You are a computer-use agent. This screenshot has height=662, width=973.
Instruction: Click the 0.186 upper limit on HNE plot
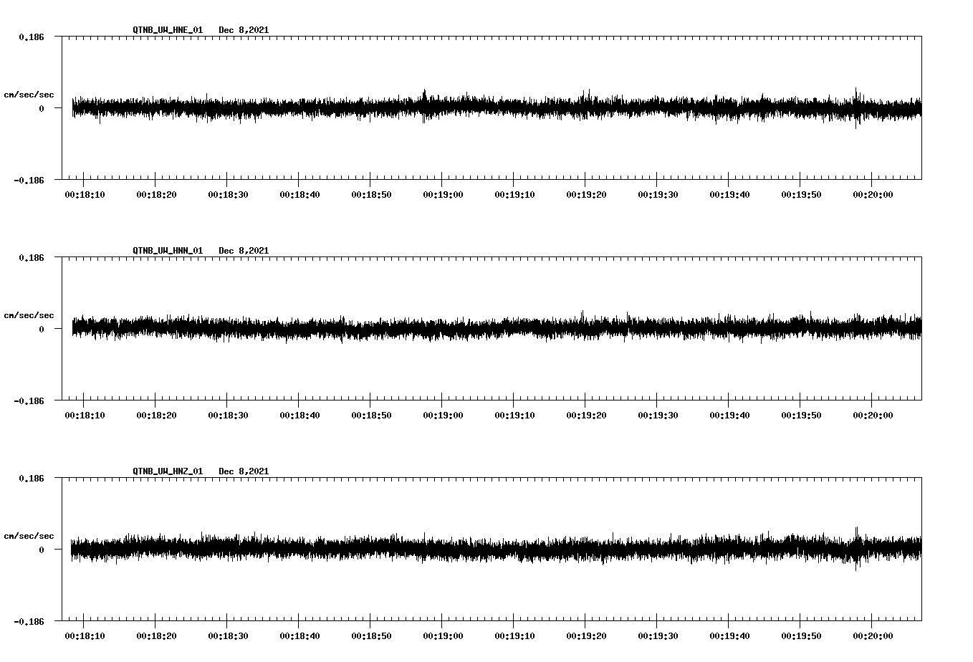31,37
